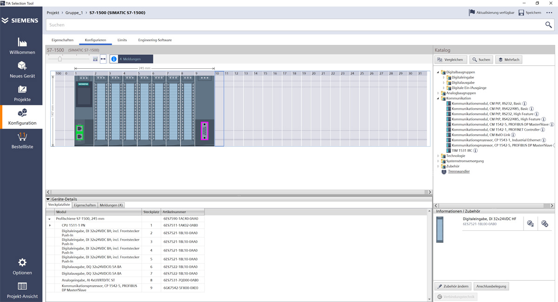This screenshot has width=558, height=302.
Task: Open the three-dots more menu
Action: point(549,13)
